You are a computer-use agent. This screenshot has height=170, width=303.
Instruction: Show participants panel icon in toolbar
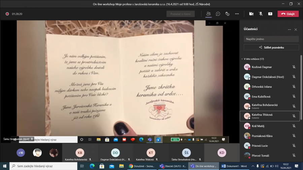[208, 14]
